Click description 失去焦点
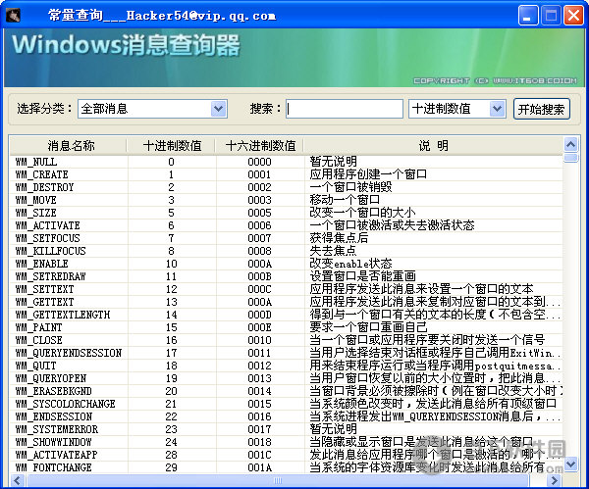Image resolution: width=589 pixels, height=489 pixels. click(333, 251)
